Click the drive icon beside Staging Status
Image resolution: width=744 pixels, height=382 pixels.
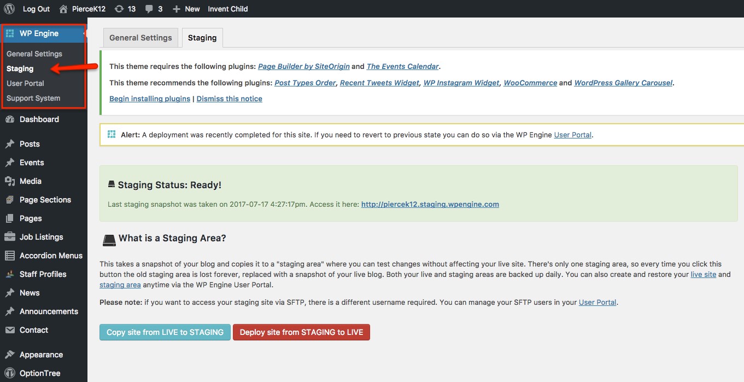pyautogui.click(x=112, y=185)
